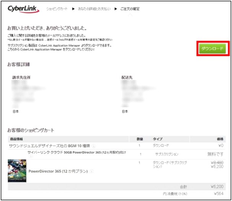The height and width of the screenshot is (201, 232).
Task: Click サウンドジュエルデザイナーズ社の BGM 10 種類 row text
Action: click(49, 146)
